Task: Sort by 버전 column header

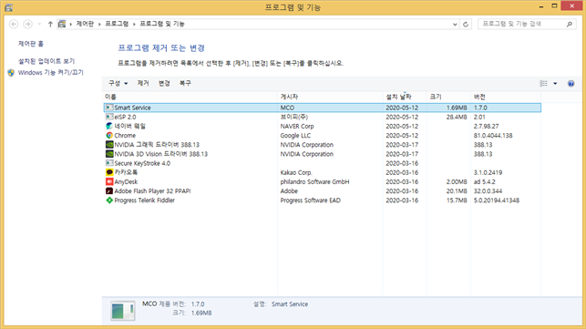Action: [x=506, y=97]
